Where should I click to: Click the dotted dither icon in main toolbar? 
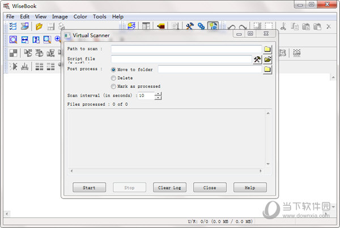[296, 53]
